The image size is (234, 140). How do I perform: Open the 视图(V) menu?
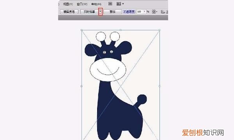(68, 4)
